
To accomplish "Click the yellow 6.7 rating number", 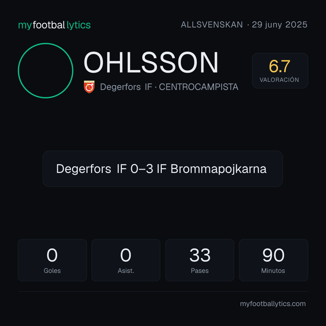I will pyautogui.click(x=280, y=66).
